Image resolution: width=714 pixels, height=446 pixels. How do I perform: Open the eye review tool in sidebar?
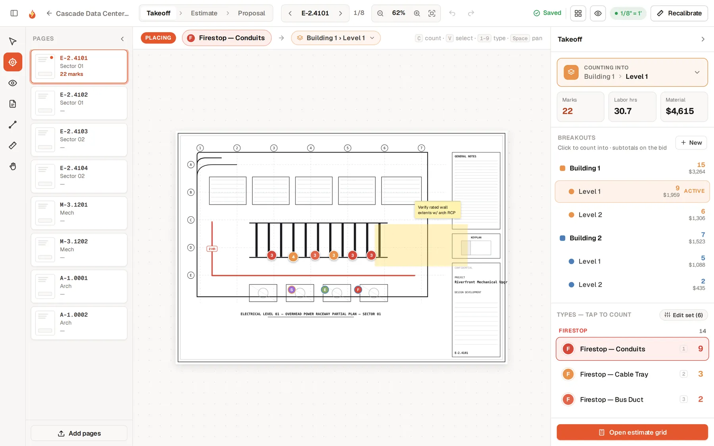click(13, 83)
